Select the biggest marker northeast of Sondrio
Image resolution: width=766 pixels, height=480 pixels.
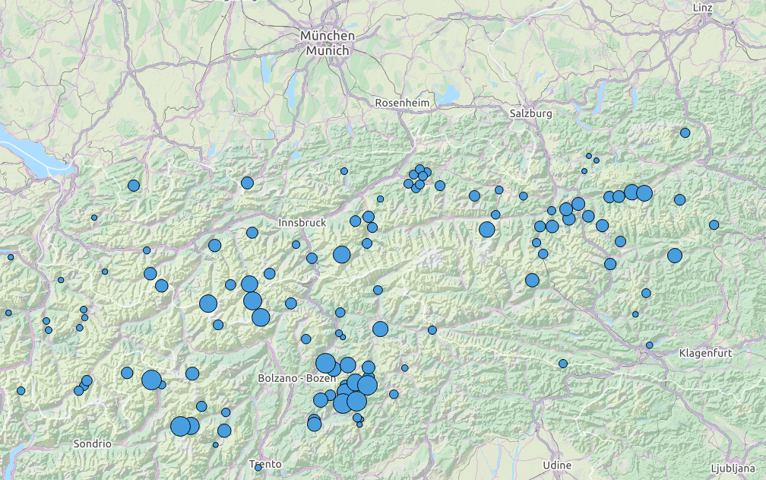[151, 380]
